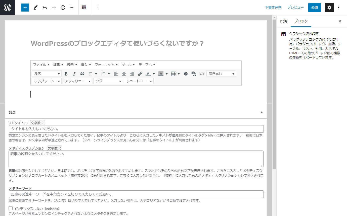The width and height of the screenshot is (347, 216).
Task: Open the source code view icon
Action: tap(202, 74)
